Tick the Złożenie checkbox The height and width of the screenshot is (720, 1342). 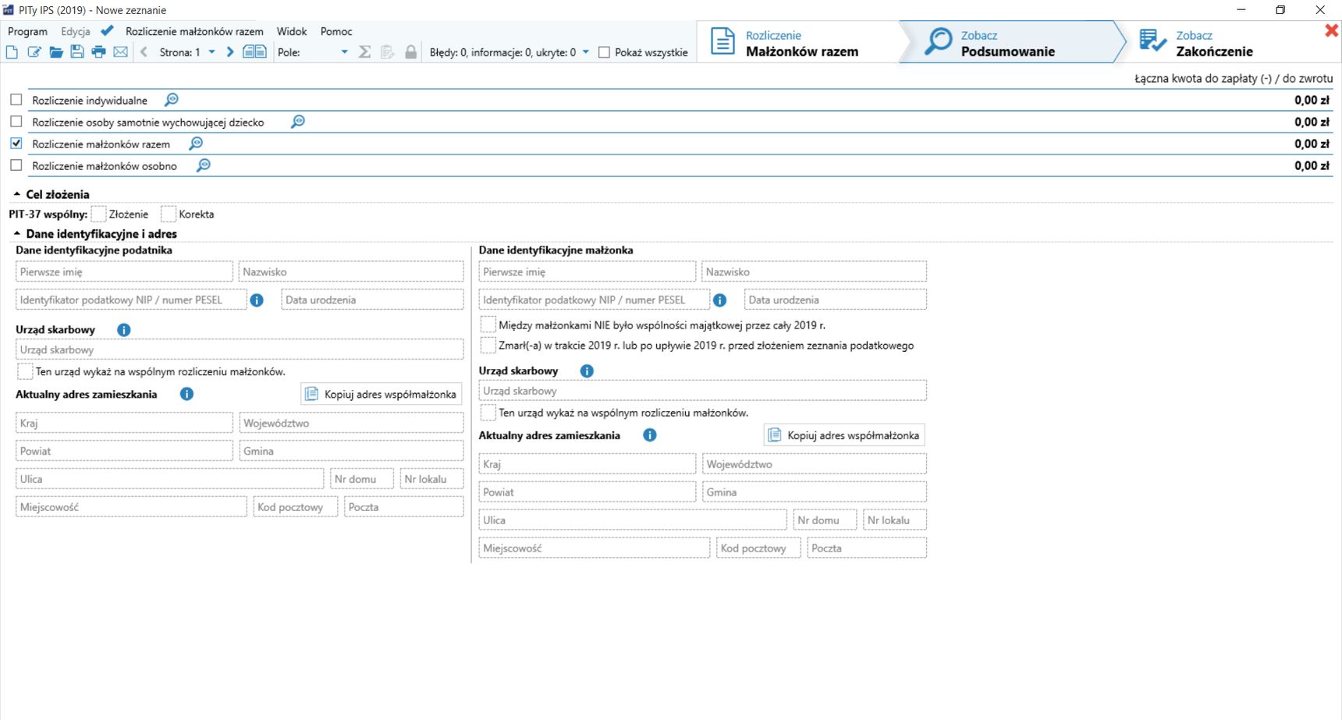coord(98,214)
